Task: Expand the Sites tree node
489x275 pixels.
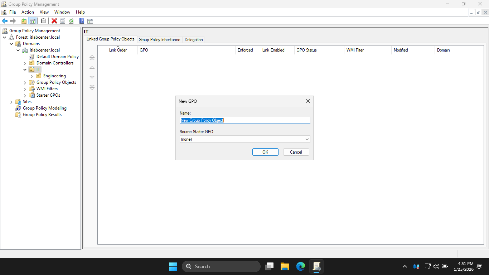Action: (11, 102)
